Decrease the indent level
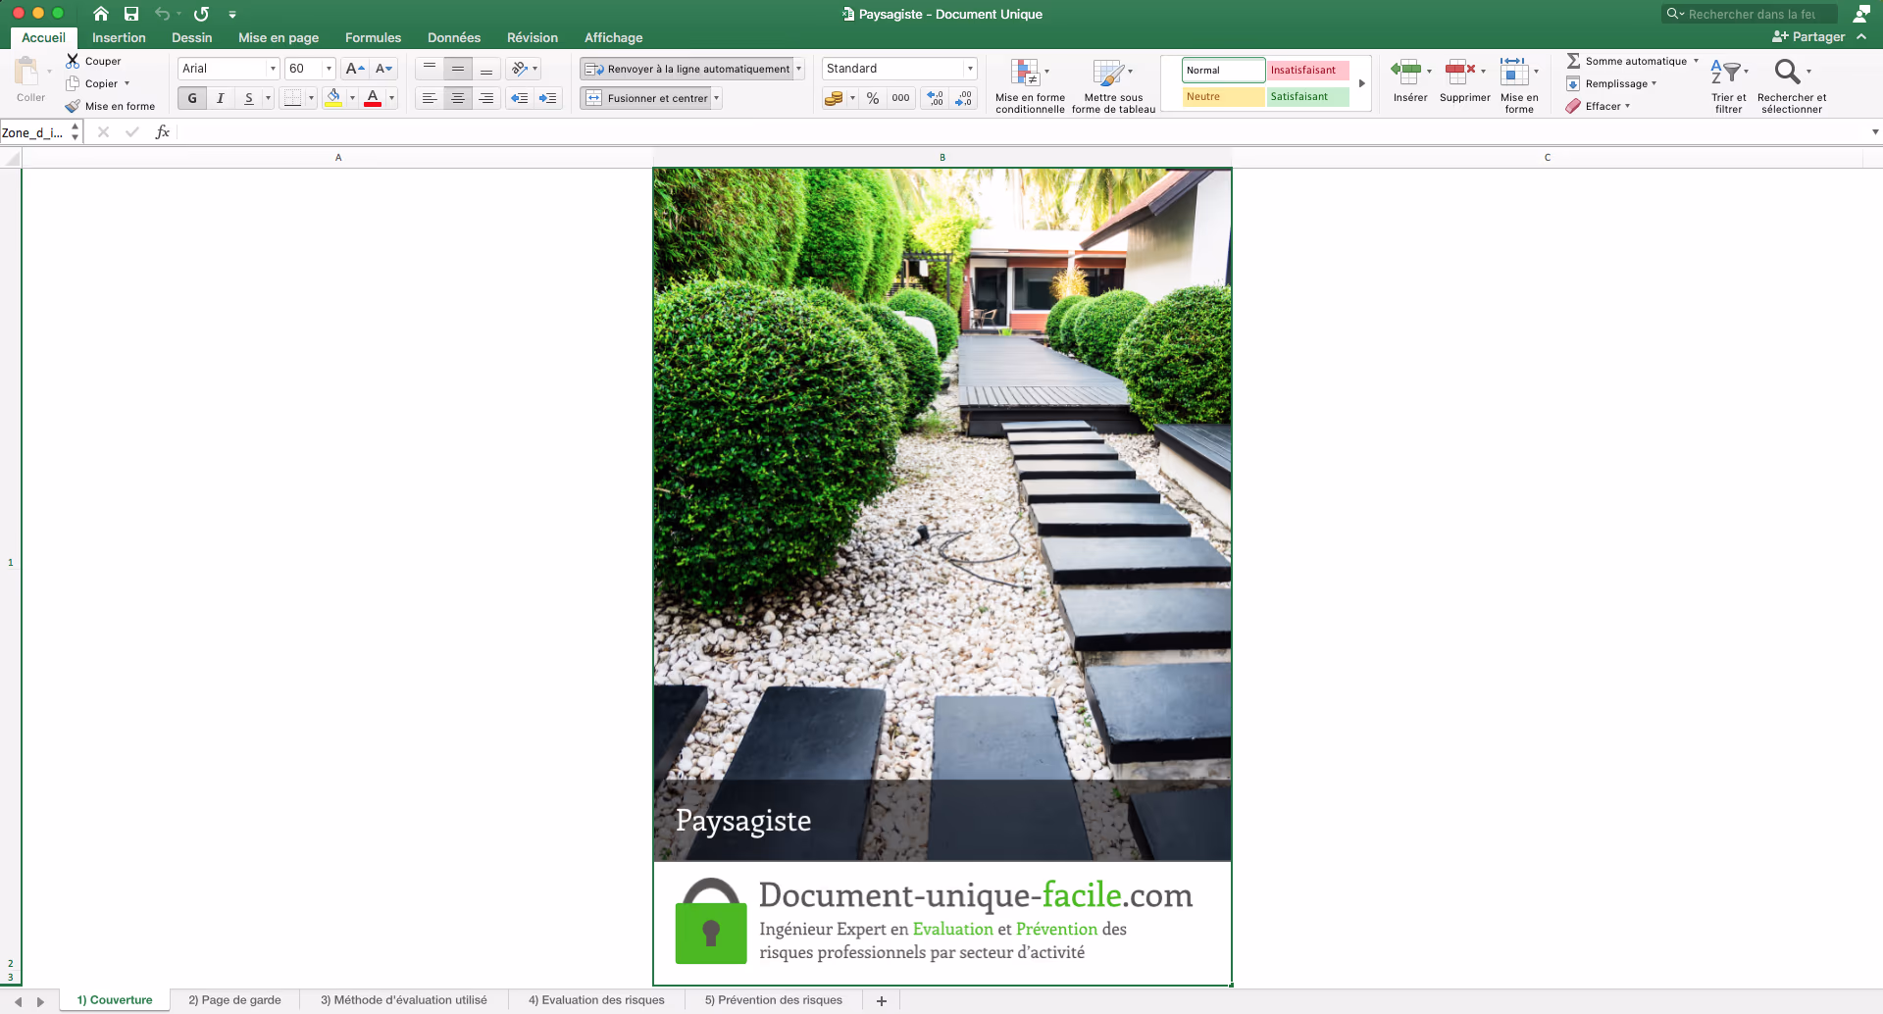The width and height of the screenshot is (1883, 1014). [520, 98]
